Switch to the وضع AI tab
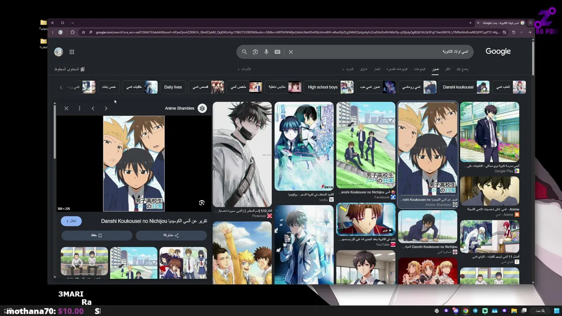 pos(462,69)
